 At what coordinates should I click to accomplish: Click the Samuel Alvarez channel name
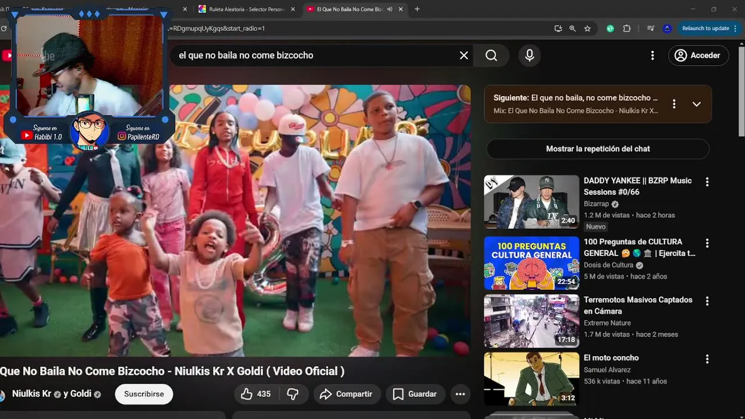pyautogui.click(x=607, y=370)
